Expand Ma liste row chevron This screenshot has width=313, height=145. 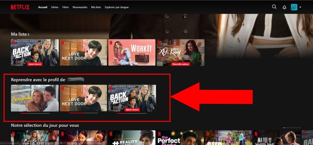coord(28,34)
